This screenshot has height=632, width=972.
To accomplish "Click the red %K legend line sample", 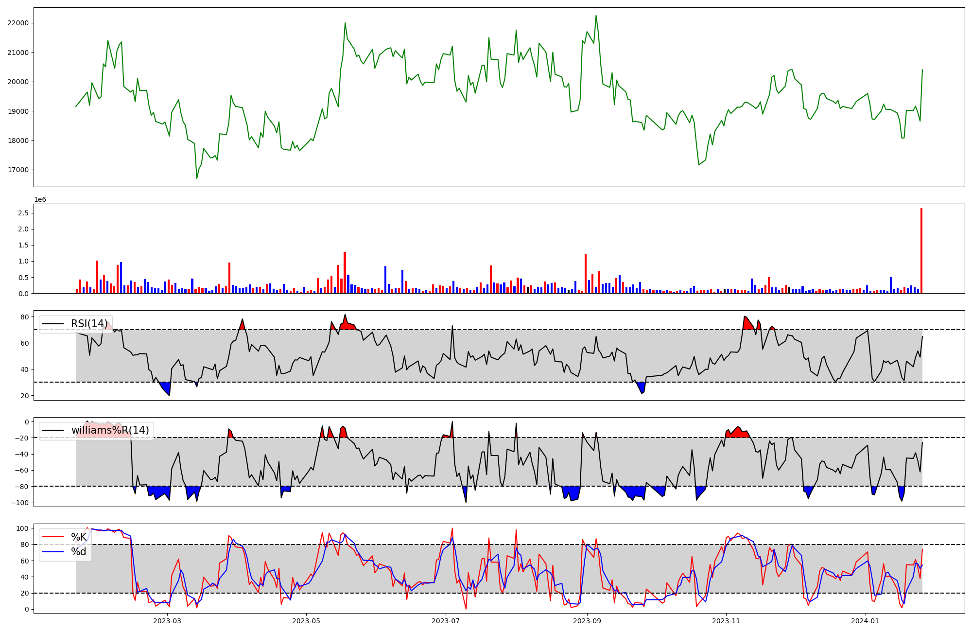I will [53, 537].
